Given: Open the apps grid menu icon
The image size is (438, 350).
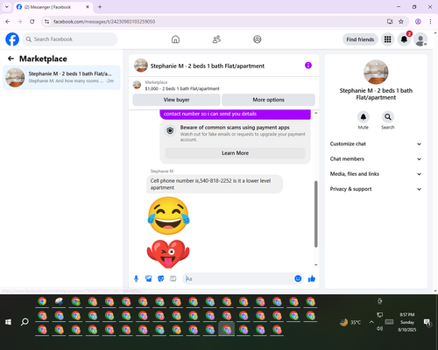Looking at the screenshot, I should [x=387, y=39].
